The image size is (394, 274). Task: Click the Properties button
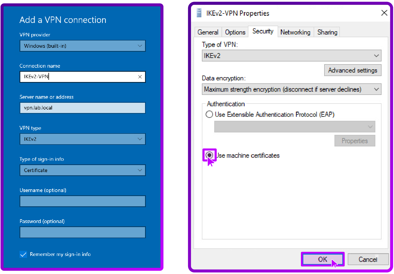click(355, 141)
